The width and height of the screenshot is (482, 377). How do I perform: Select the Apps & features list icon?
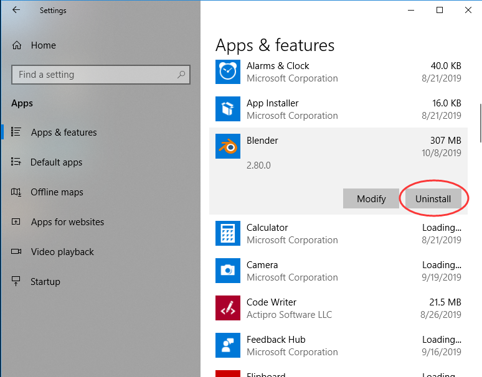(x=16, y=132)
